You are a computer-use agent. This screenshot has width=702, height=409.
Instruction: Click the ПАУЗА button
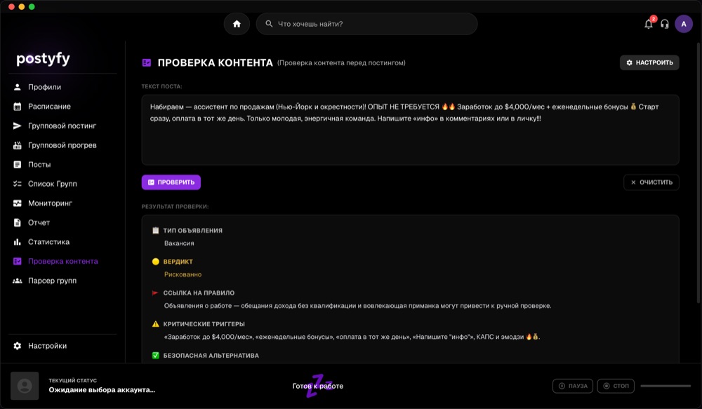pyautogui.click(x=573, y=386)
